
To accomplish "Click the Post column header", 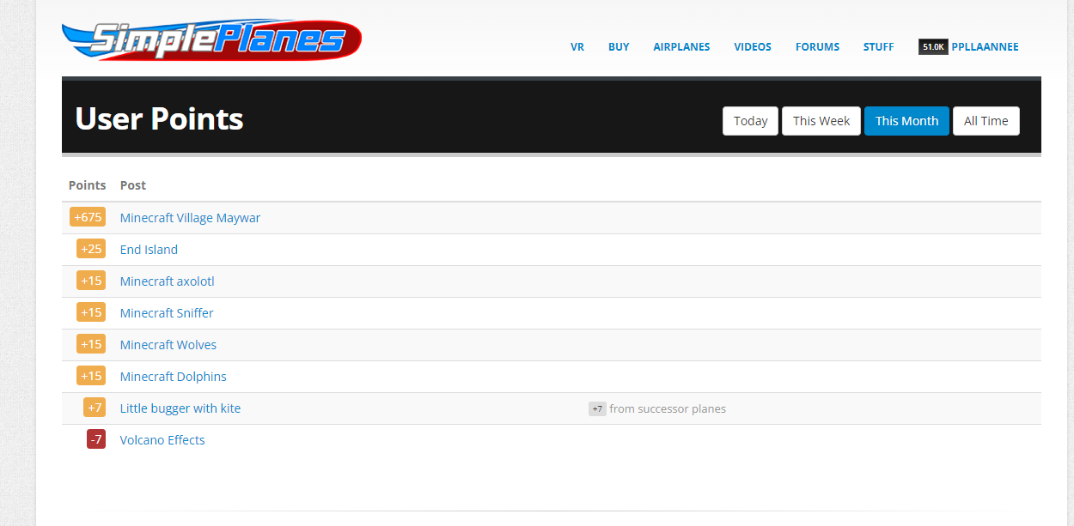I will (133, 185).
